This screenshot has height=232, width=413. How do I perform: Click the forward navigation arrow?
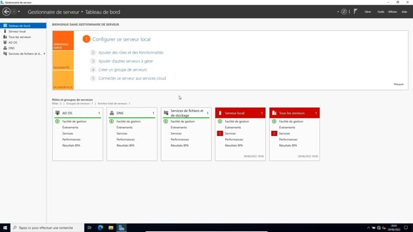click(14, 12)
